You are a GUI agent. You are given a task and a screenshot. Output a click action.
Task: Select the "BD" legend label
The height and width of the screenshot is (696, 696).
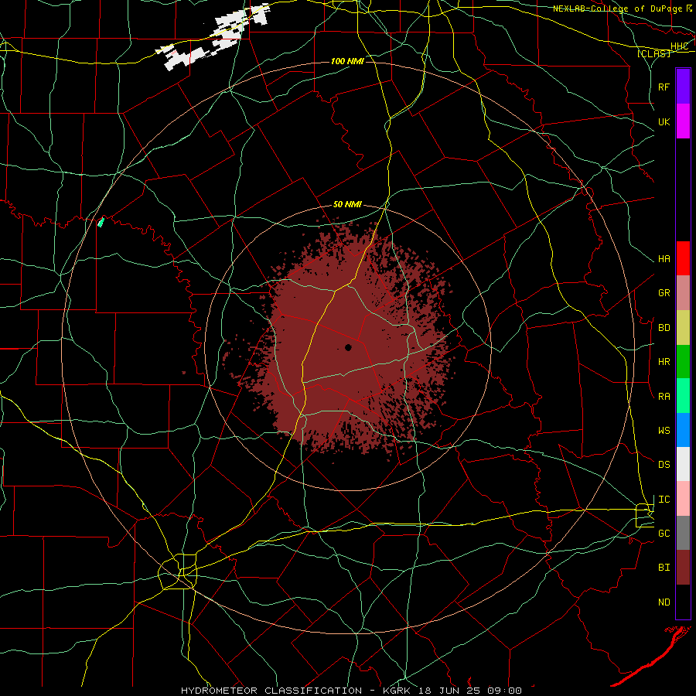664,328
